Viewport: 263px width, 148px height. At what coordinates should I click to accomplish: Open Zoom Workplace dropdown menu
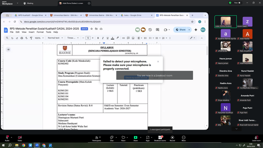17,3
